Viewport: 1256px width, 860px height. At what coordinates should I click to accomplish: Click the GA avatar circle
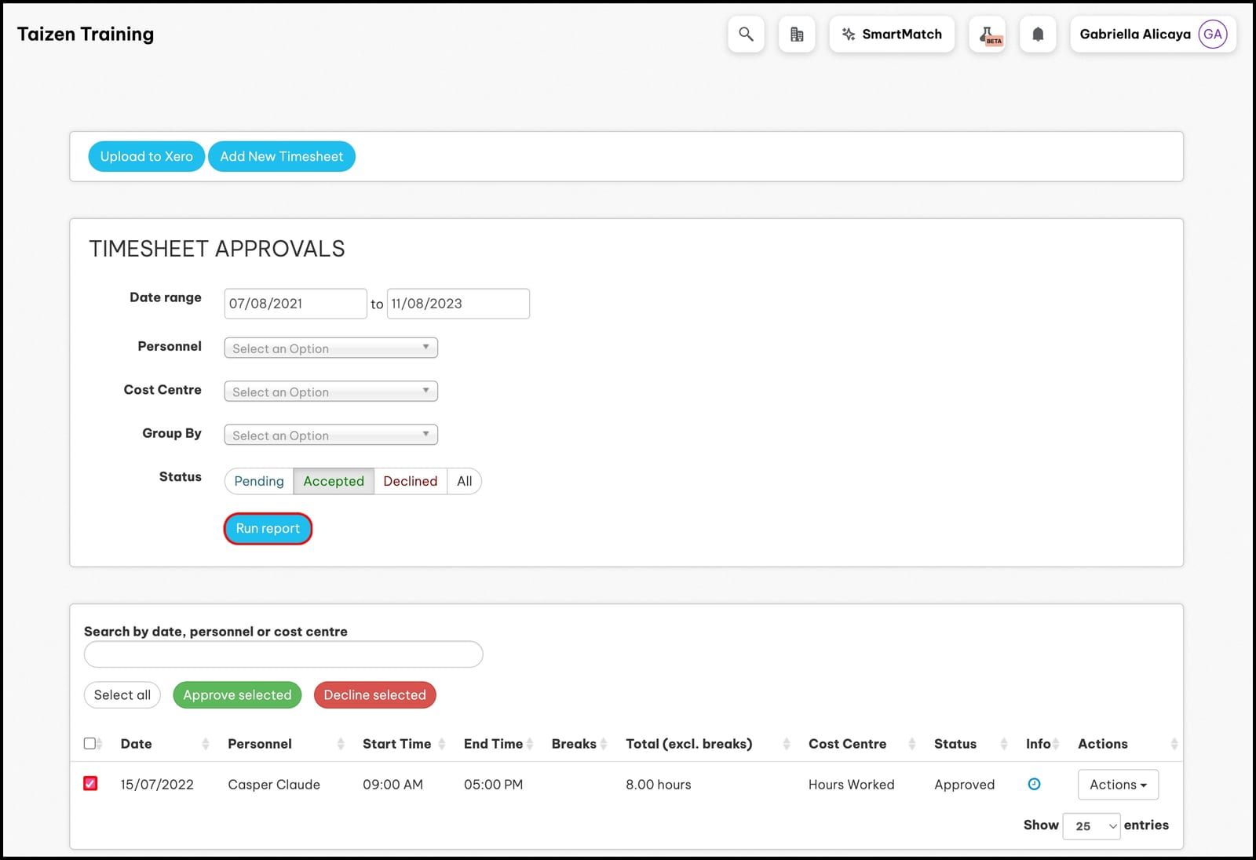(1211, 34)
